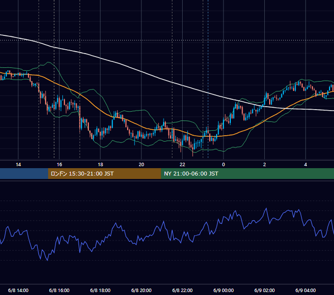Click the 0 hour label on price chart axis
Screen dimensions: 334x295
[x=223, y=165]
